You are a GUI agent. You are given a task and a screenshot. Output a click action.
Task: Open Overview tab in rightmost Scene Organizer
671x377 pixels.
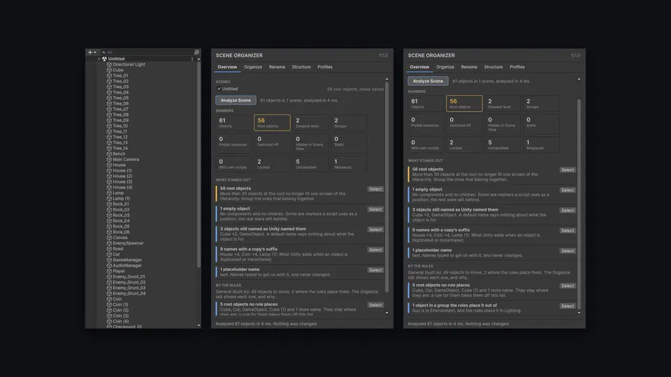click(x=419, y=67)
